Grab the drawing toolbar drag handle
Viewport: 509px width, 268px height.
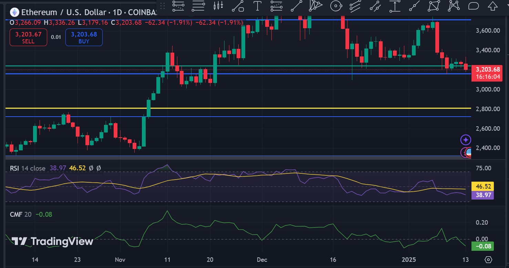click(x=163, y=6)
